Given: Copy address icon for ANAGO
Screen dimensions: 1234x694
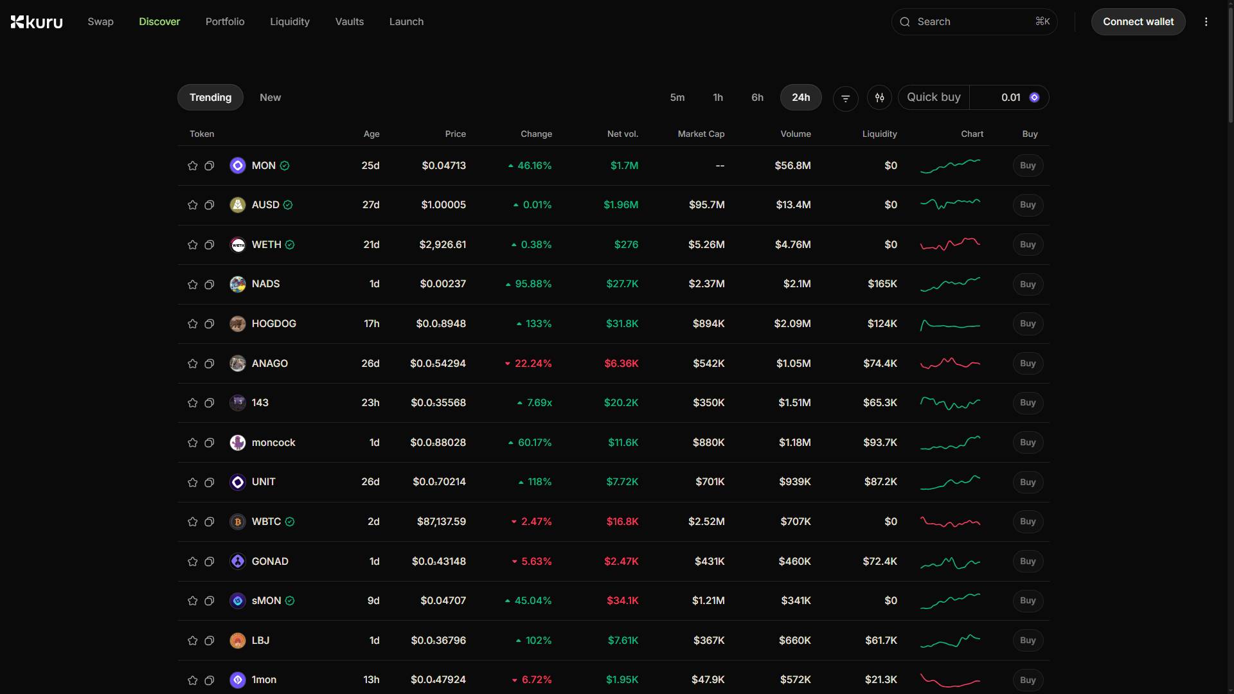Looking at the screenshot, I should point(209,364).
